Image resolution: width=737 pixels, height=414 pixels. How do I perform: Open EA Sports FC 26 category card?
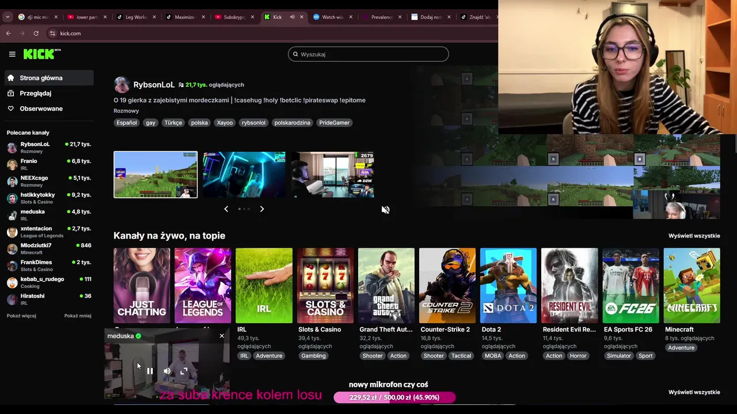pyautogui.click(x=630, y=286)
